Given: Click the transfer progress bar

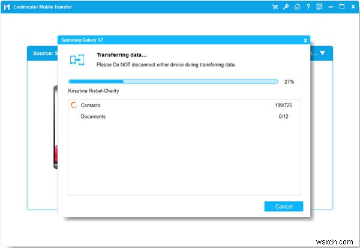Looking at the screenshot, I should (173, 81).
